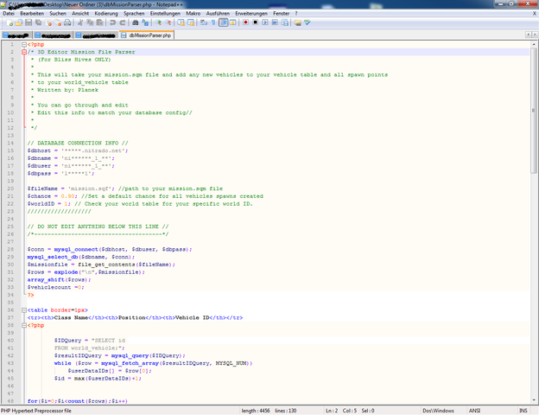The width and height of the screenshot is (539, 415).
Task: Run spell check with the ABC checkmark icon
Action: [x=308, y=22]
